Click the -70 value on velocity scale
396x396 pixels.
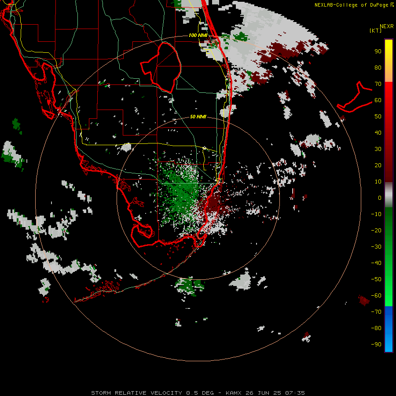click(376, 312)
